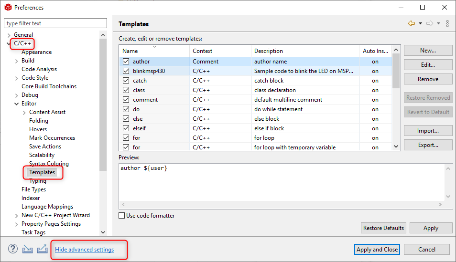Click in the type filter text field
The height and width of the screenshot is (262, 456).
(x=55, y=23)
